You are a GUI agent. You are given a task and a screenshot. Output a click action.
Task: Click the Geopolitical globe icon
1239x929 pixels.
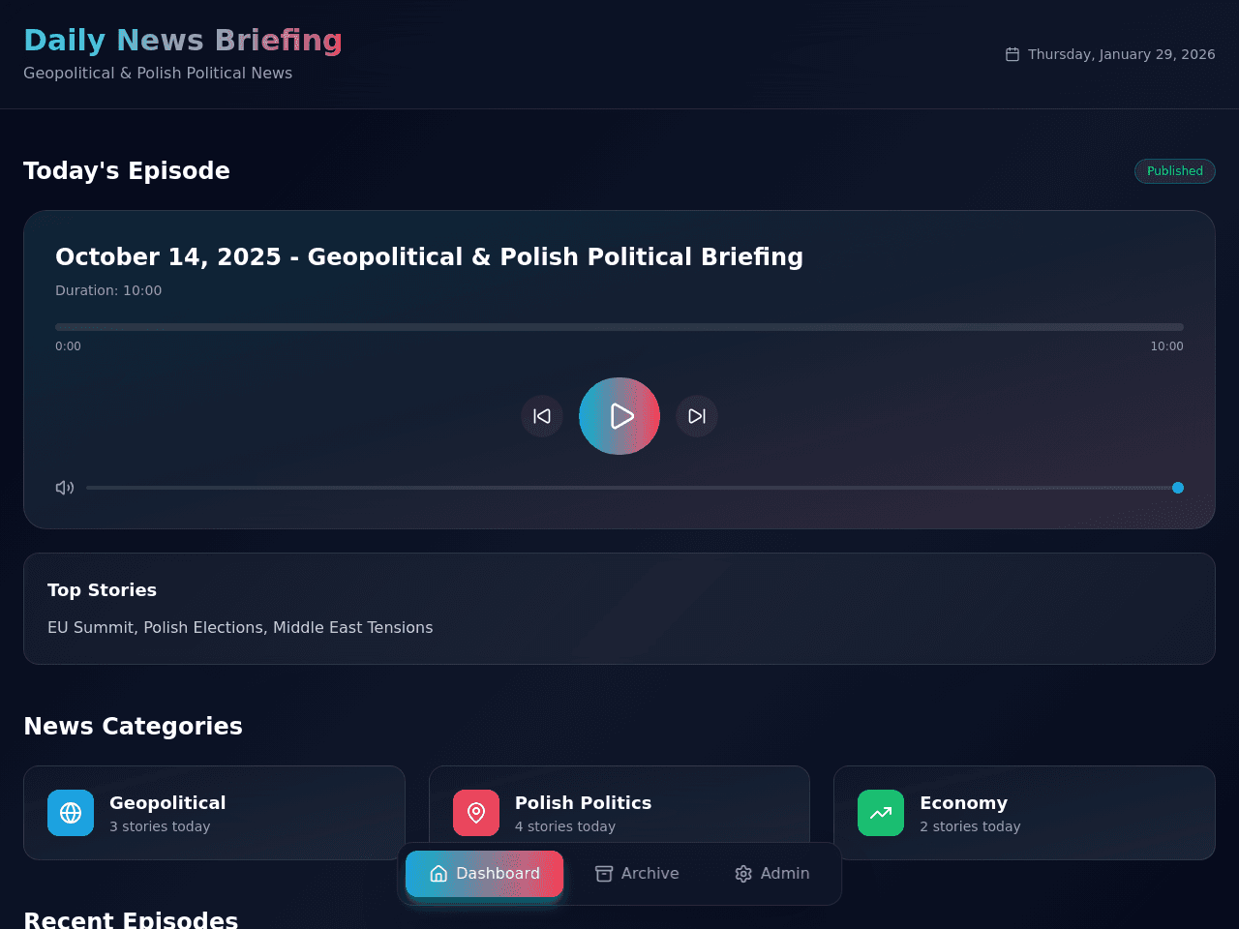[71, 813]
